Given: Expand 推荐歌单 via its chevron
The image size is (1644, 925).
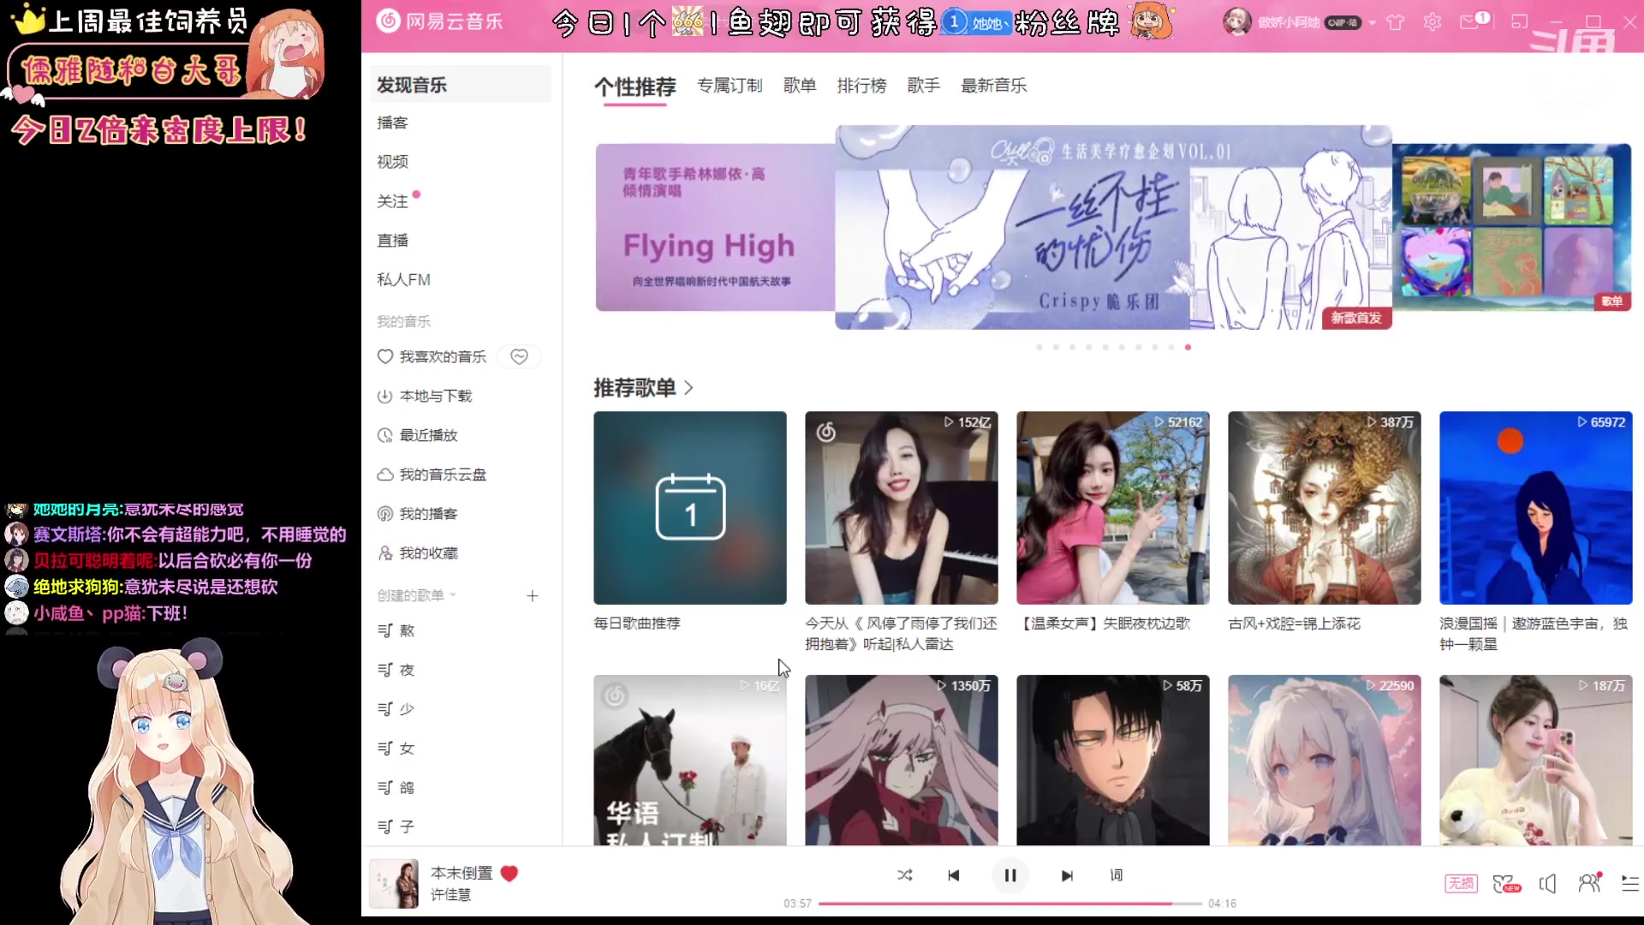Looking at the screenshot, I should click(x=688, y=388).
